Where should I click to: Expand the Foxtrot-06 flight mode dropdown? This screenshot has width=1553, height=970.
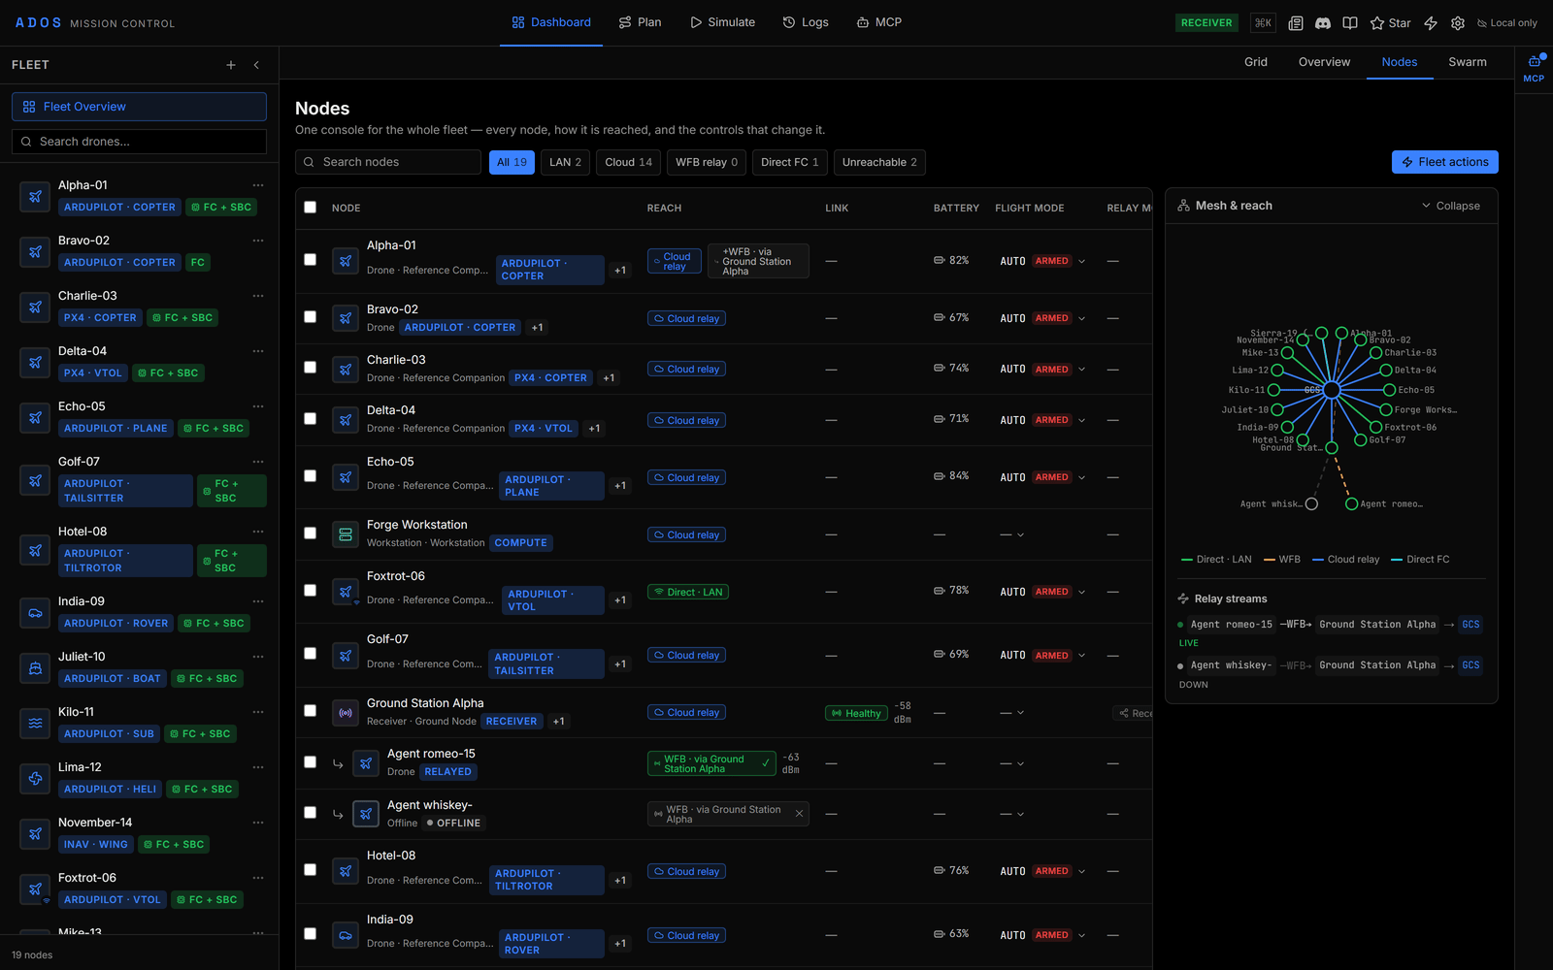tap(1082, 592)
